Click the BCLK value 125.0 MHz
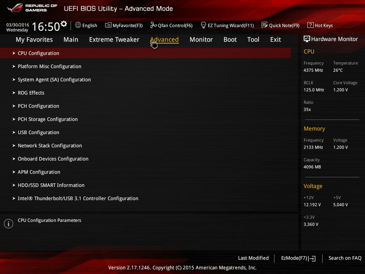The image size is (365, 274). [314, 90]
